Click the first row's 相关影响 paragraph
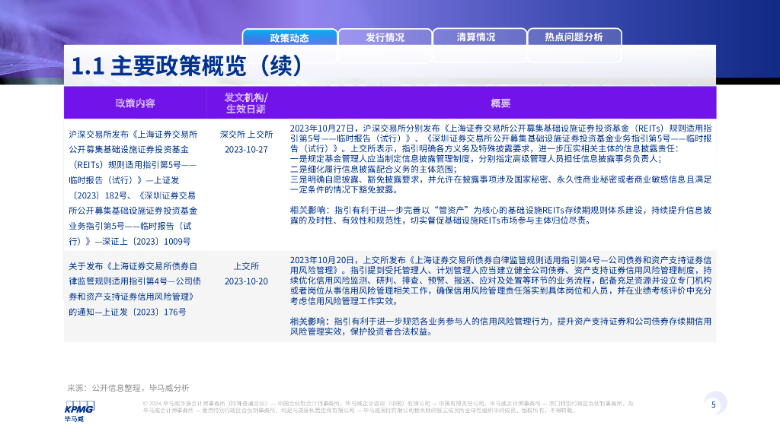 point(500,215)
